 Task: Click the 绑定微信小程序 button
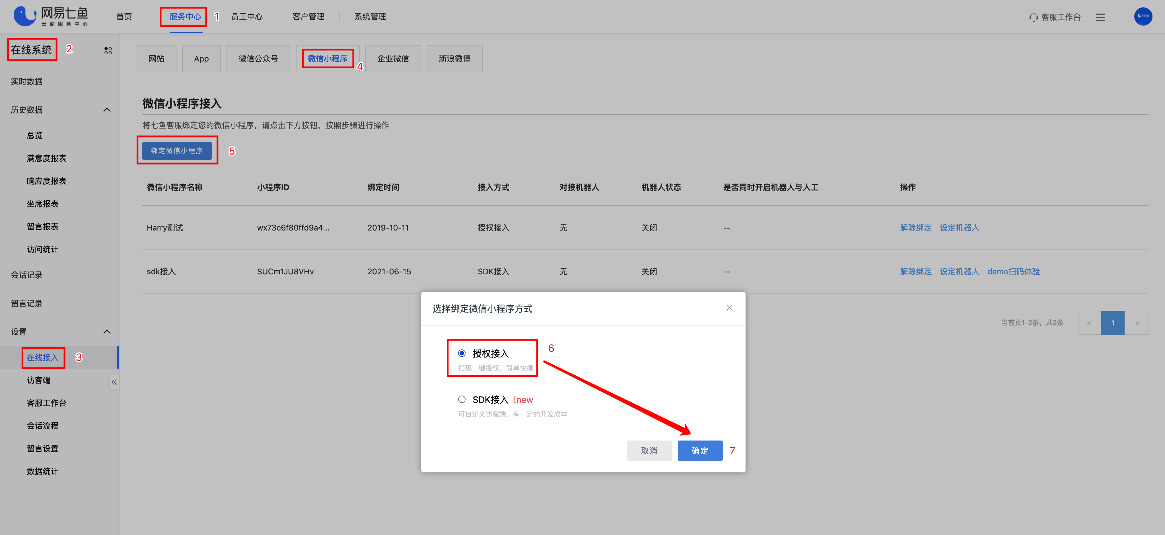[x=177, y=151]
